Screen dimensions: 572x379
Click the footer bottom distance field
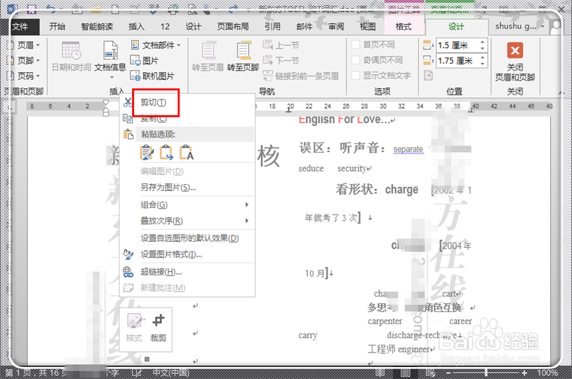457,60
